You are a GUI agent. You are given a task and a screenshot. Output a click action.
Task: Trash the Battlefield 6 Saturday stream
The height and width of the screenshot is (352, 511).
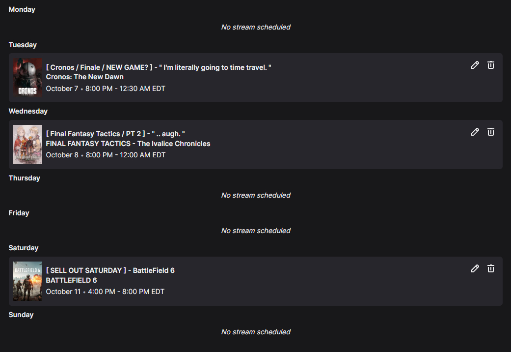tap(491, 268)
